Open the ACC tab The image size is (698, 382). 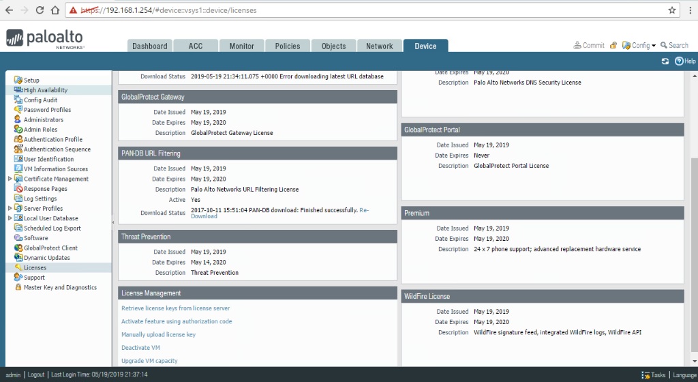[196, 46]
